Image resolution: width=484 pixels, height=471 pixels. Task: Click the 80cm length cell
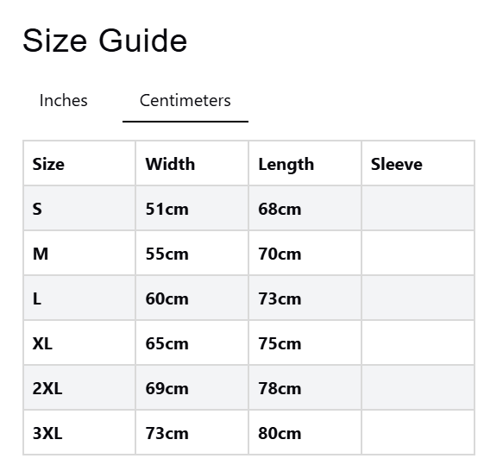tap(305, 433)
